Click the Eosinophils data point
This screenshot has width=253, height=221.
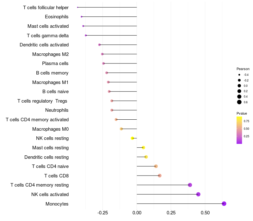coord(82,16)
